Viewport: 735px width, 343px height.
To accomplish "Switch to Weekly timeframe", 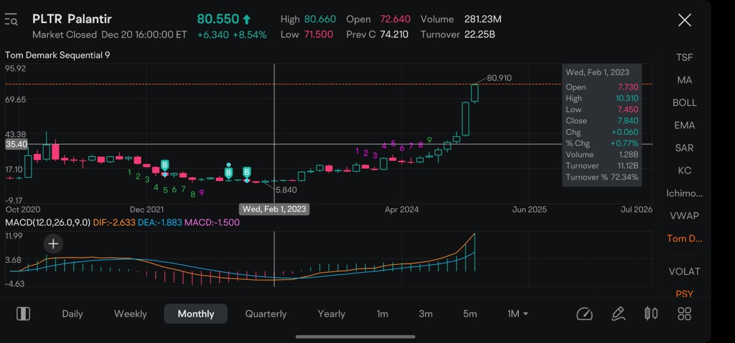I will click(x=130, y=314).
